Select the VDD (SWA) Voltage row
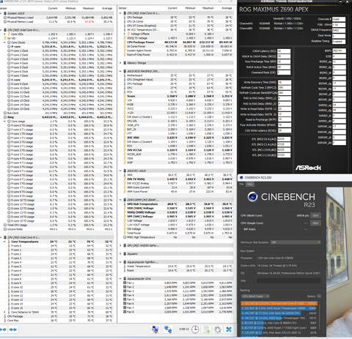 175,208
